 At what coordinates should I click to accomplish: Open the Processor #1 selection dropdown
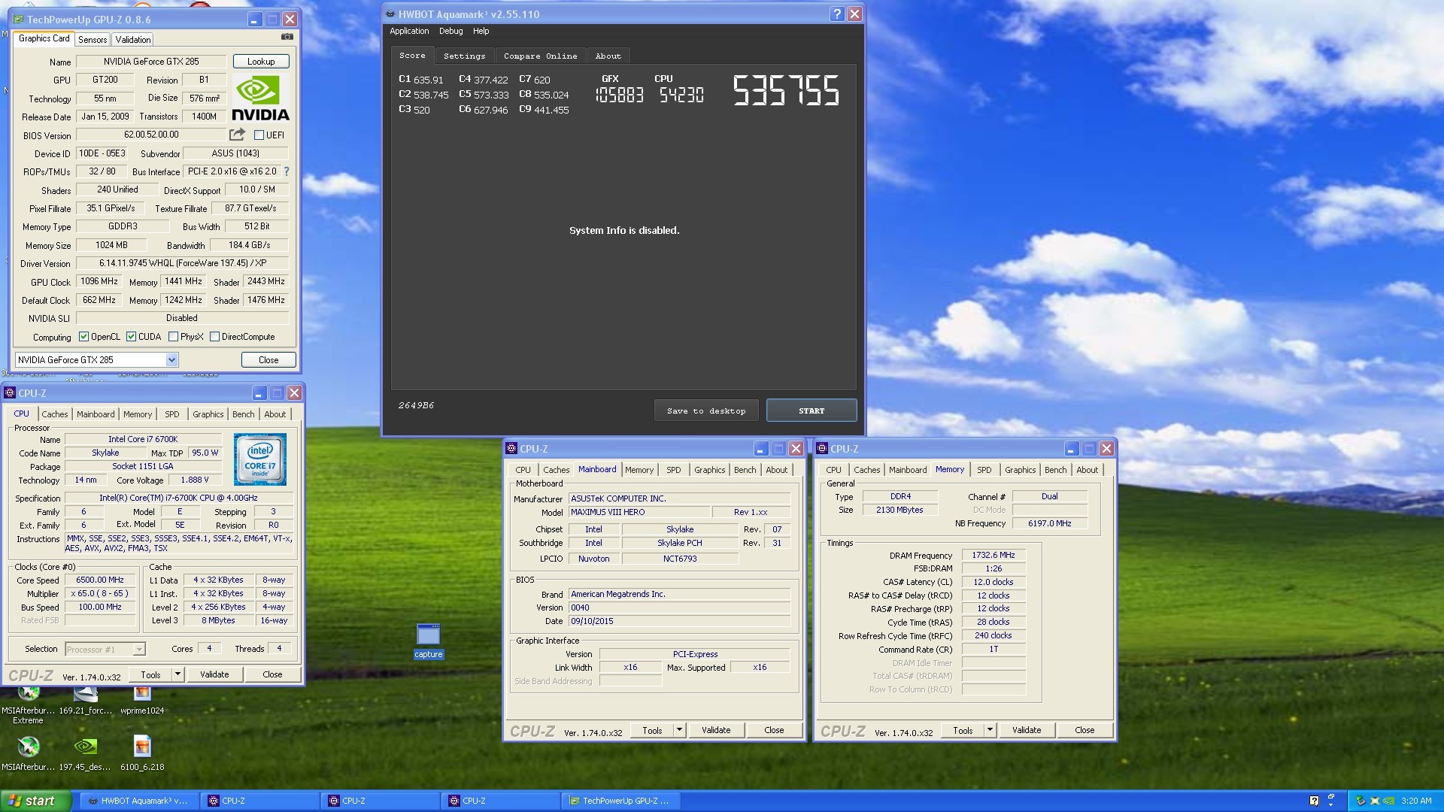pos(139,650)
